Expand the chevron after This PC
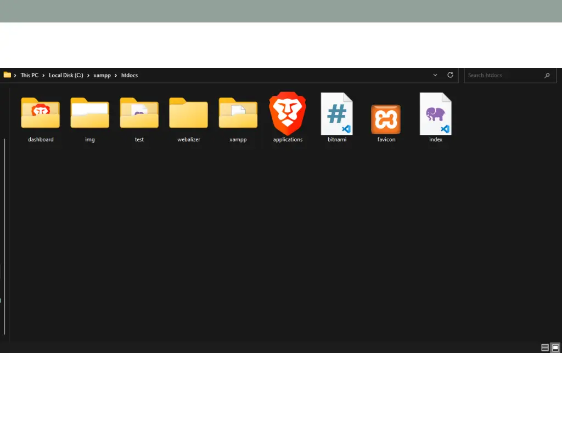Viewport: 562px width, 421px height. [x=43, y=75]
